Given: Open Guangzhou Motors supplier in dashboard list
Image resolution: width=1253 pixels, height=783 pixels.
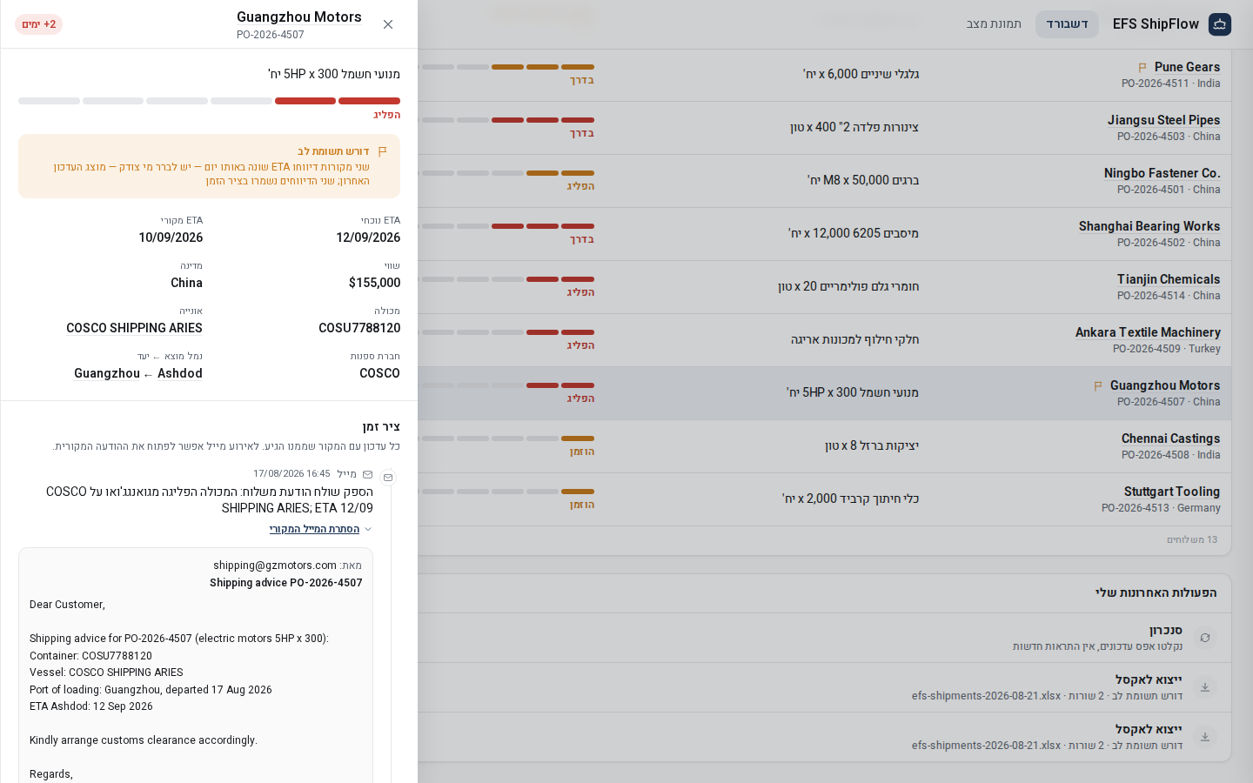Looking at the screenshot, I should coord(1165,385).
